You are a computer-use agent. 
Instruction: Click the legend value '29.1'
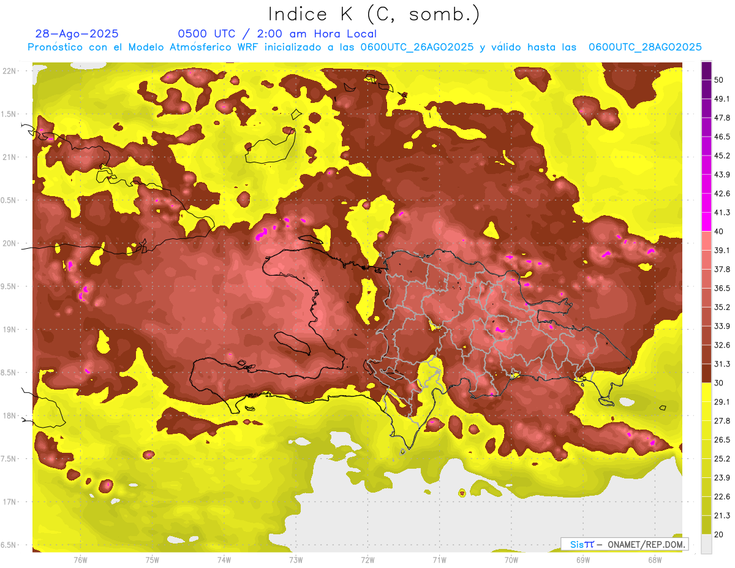722,402
